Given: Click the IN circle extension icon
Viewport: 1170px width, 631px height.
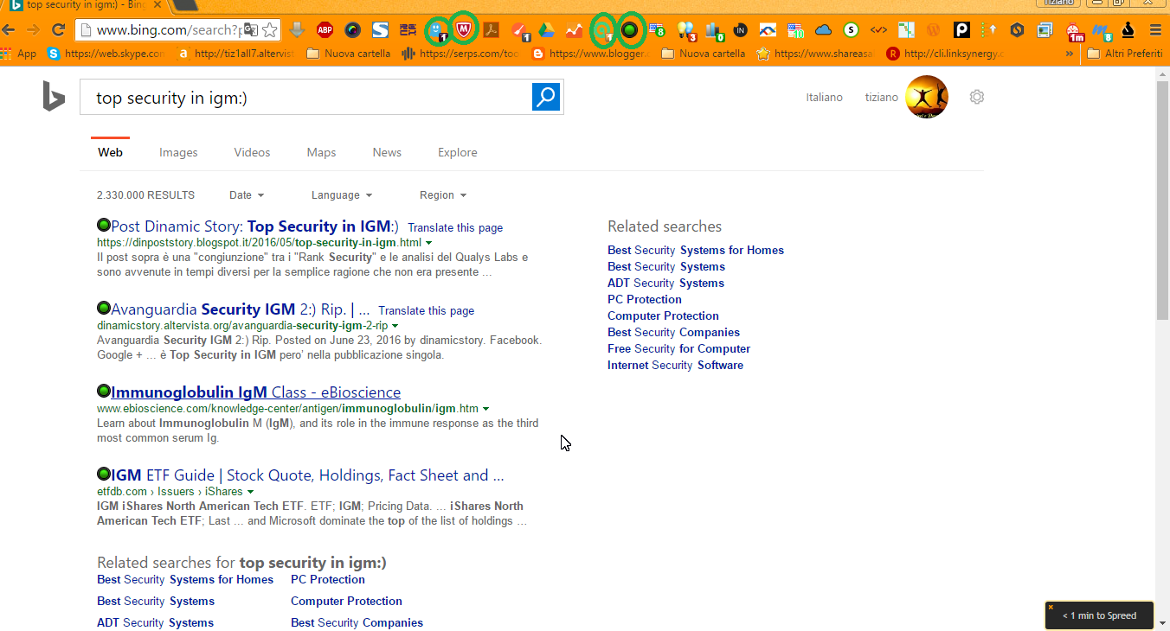Looking at the screenshot, I should pyautogui.click(x=740, y=30).
